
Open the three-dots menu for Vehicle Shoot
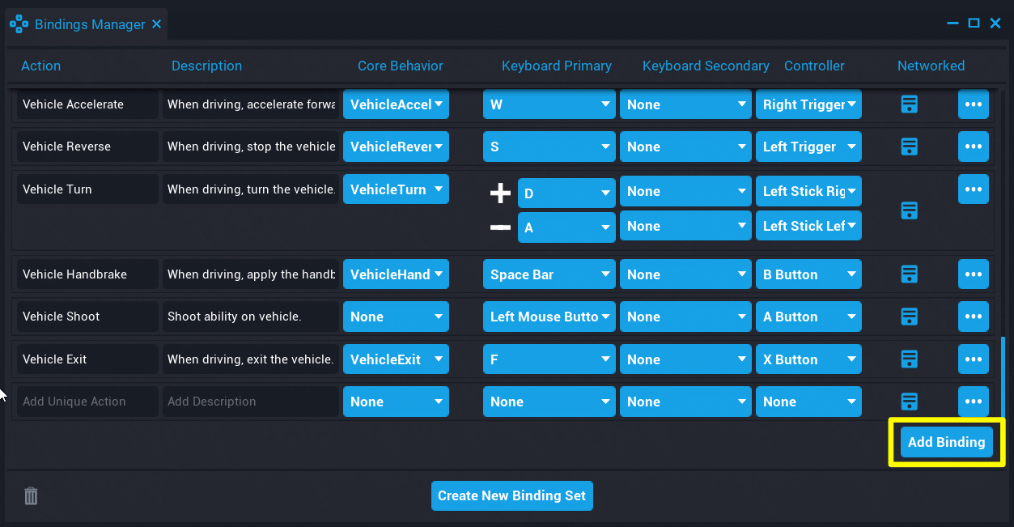click(973, 317)
